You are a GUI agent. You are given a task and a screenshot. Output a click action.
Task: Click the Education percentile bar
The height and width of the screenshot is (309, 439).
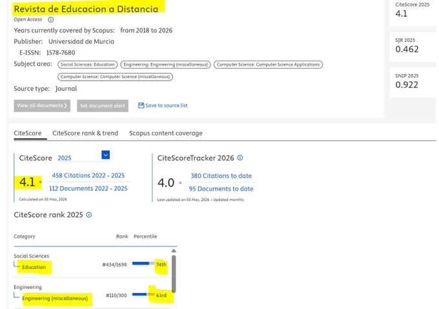(143, 263)
